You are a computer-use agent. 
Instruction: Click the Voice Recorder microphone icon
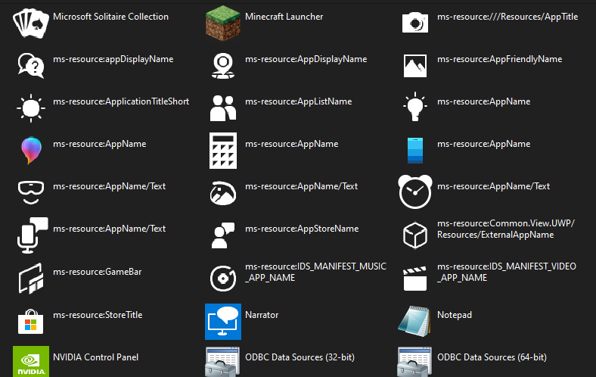[x=33, y=235]
